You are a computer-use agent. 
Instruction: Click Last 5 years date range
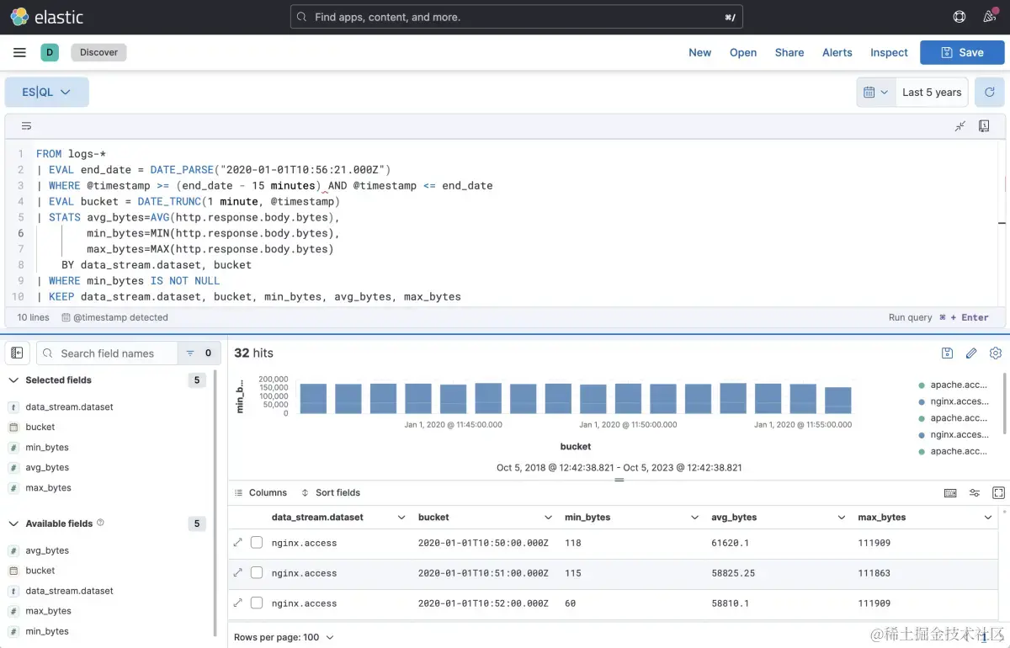(x=932, y=93)
